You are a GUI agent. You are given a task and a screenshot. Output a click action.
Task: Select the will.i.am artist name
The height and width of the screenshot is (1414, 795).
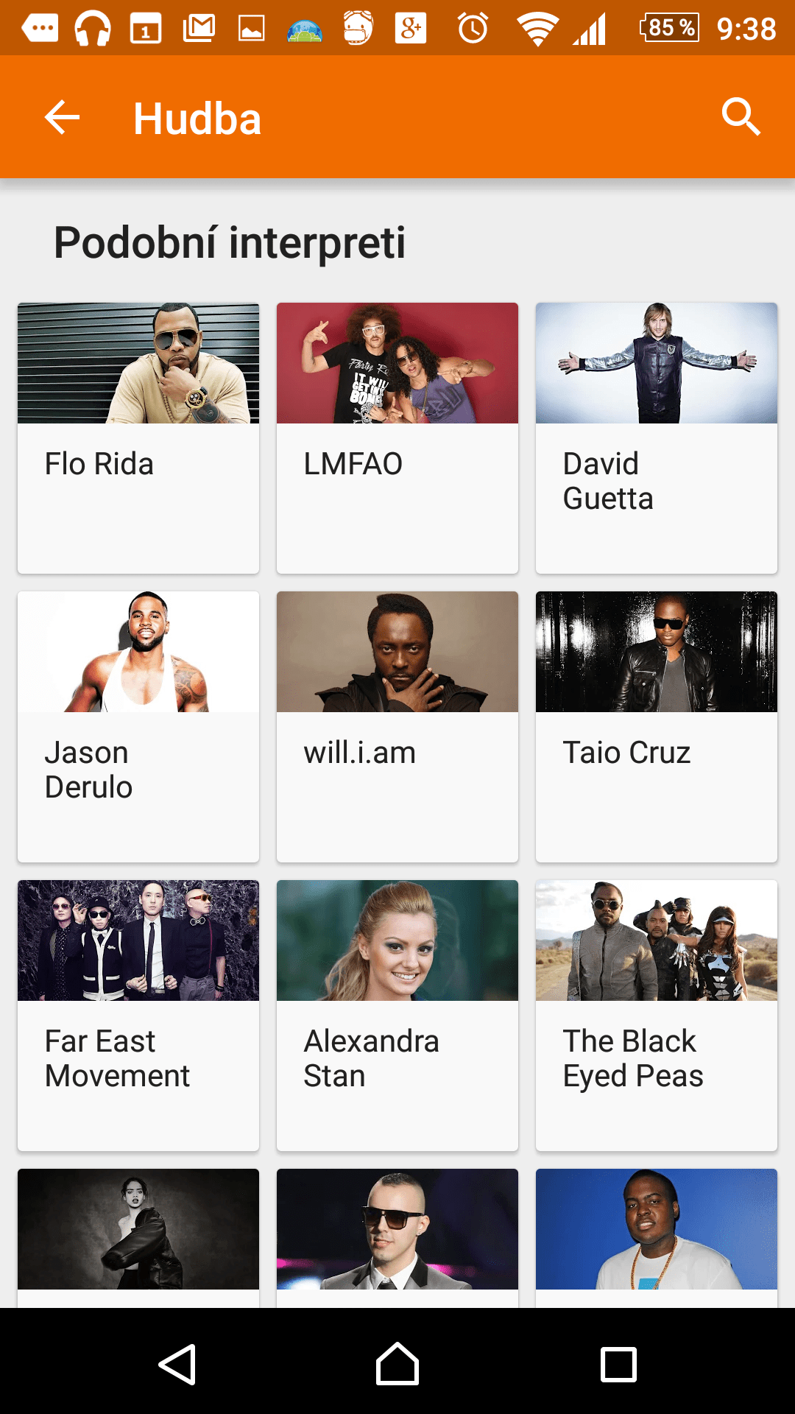coord(360,753)
